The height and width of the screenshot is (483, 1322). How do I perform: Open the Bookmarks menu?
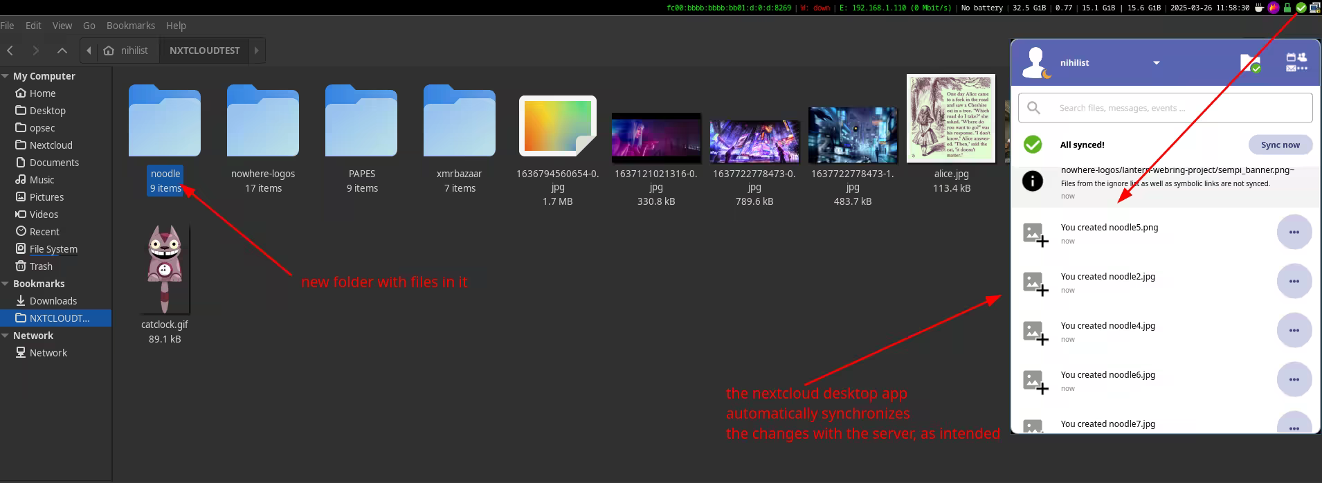[130, 26]
